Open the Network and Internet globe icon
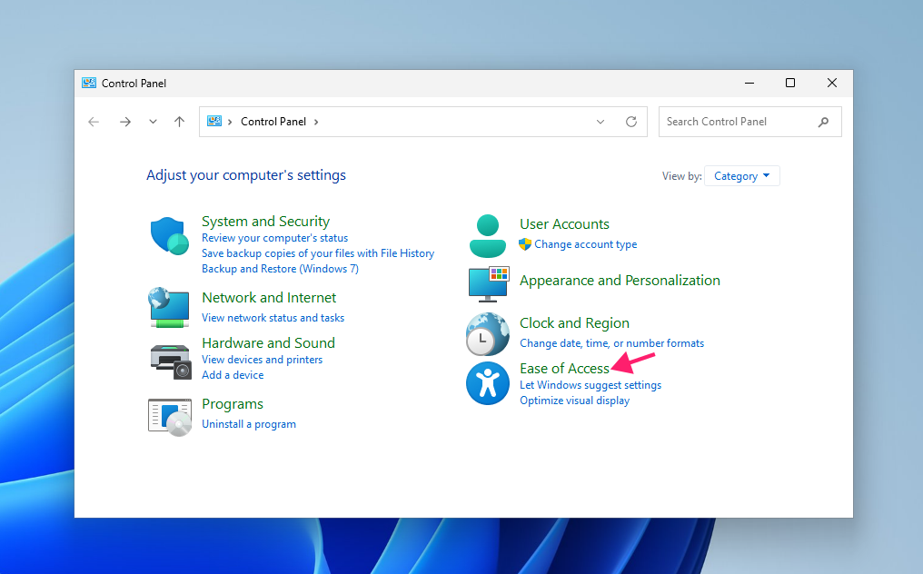The width and height of the screenshot is (923, 574). (x=169, y=307)
